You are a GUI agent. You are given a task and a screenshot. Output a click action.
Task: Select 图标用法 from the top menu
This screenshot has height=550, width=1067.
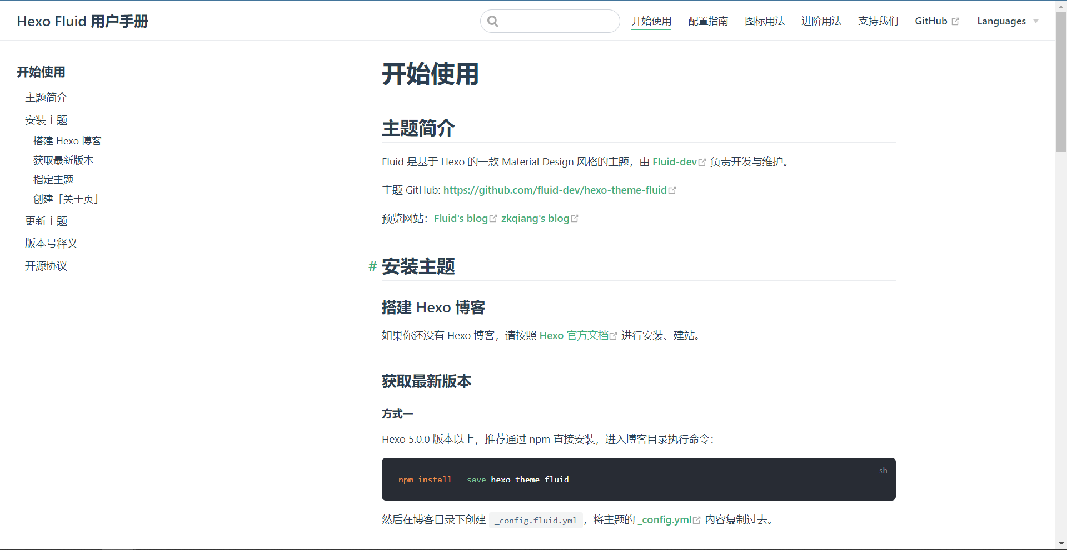pos(765,21)
